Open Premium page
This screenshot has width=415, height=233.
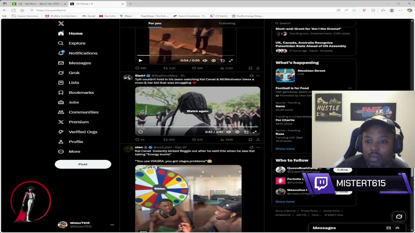tap(73, 122)
